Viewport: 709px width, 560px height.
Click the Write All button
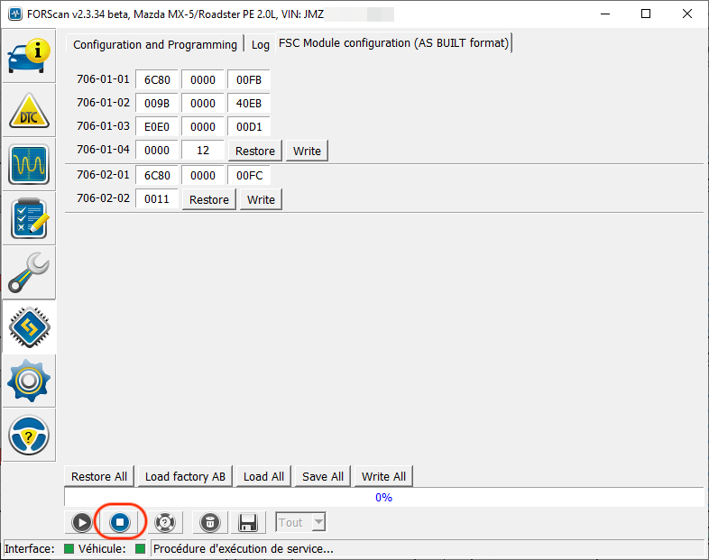pos(383,476)
